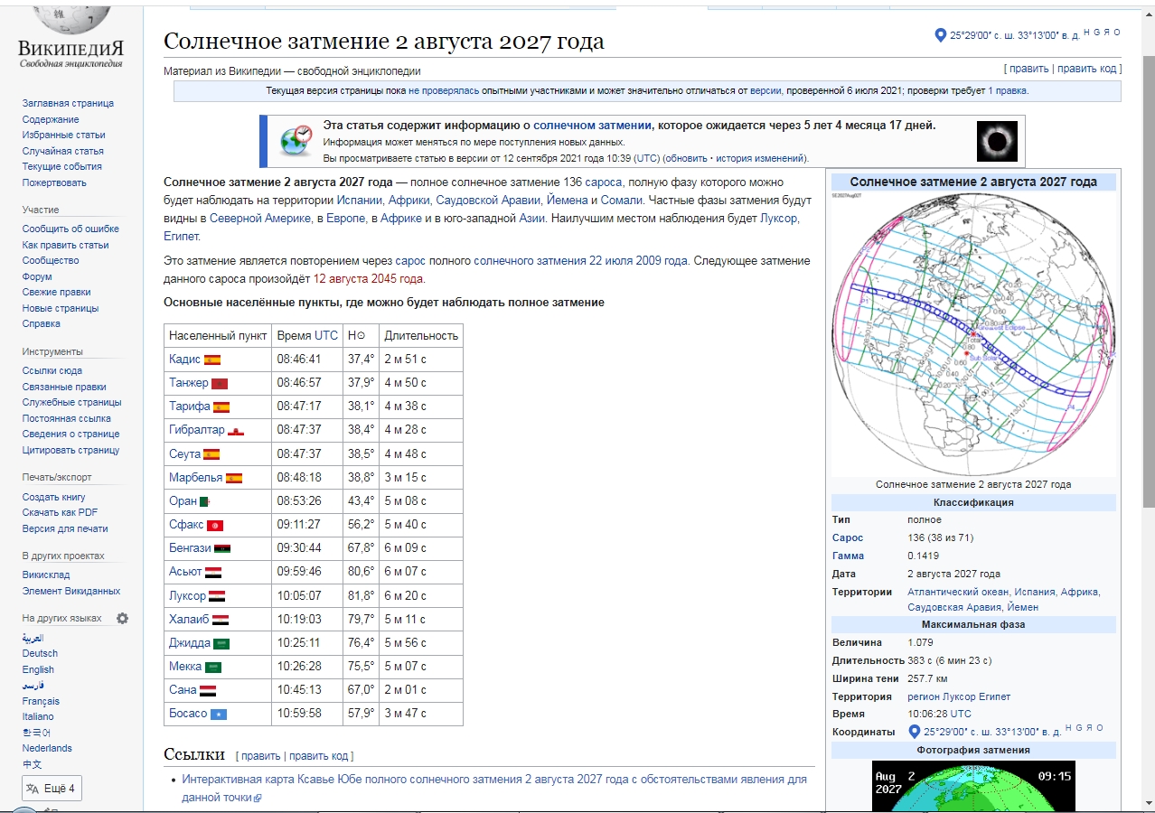Open солнечного затмения 22 июля 2009 года link
This screenshot has height=813, width=1155.
click(x=581, y=261)
